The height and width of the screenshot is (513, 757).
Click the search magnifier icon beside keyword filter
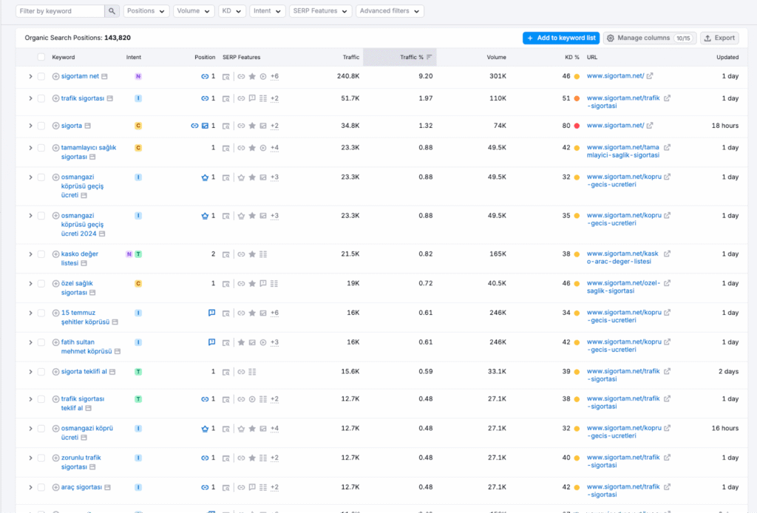click(x=112, y=11)
